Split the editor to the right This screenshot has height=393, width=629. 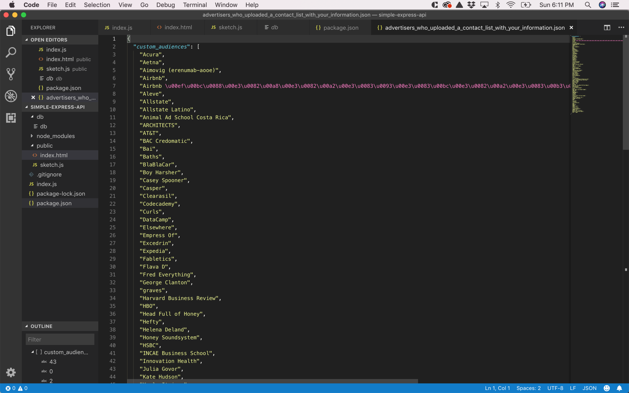(607, 28)
